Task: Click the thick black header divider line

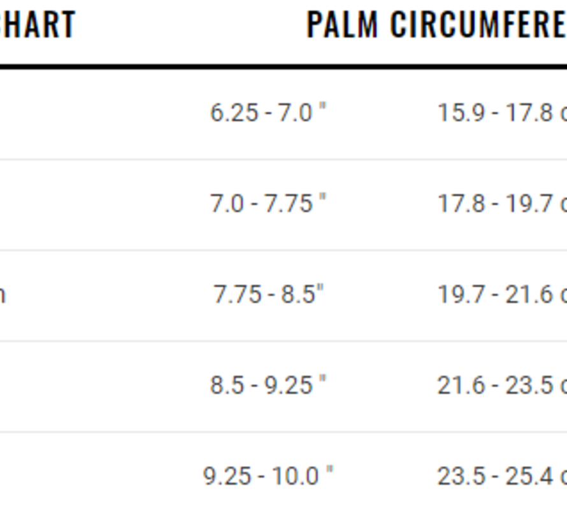Action: click(283, 66)
